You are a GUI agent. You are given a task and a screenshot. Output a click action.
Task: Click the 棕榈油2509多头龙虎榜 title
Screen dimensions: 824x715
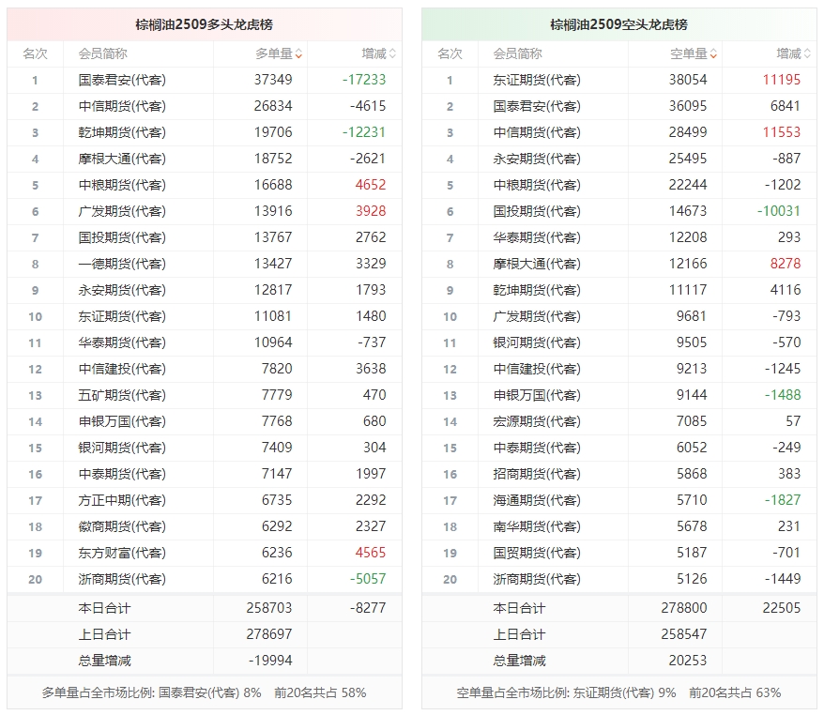[x=204, y=24]
